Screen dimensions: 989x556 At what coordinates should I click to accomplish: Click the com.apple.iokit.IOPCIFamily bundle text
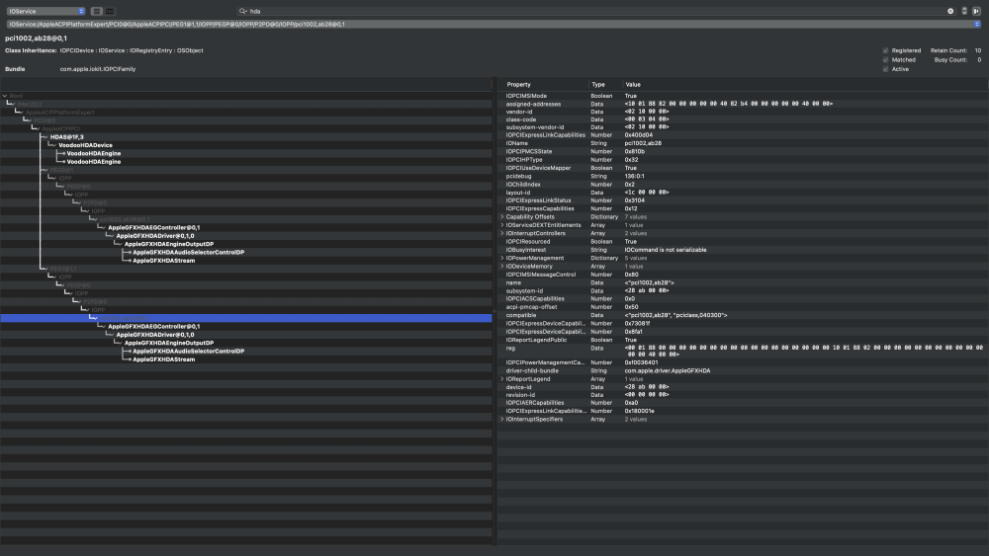coord(98,68)
